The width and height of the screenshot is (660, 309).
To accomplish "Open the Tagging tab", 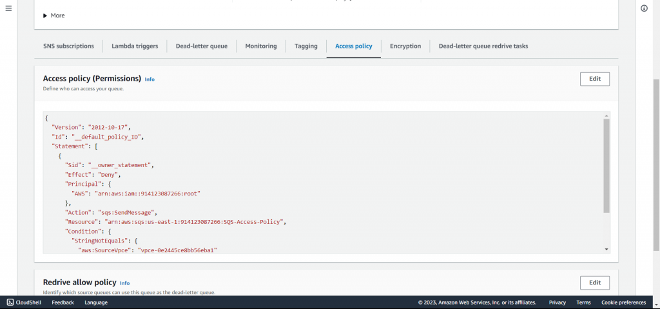I will click(x=306, y=46).
